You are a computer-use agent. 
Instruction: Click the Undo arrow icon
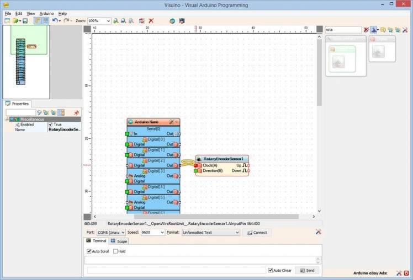(55, 21)
